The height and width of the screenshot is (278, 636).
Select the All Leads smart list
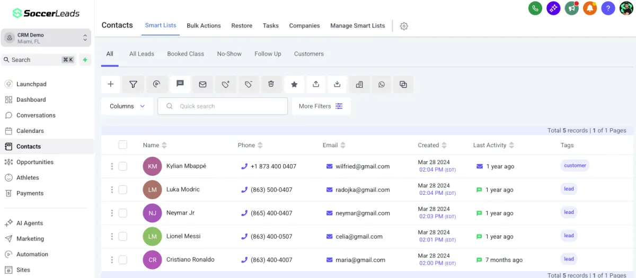(142, 54)
